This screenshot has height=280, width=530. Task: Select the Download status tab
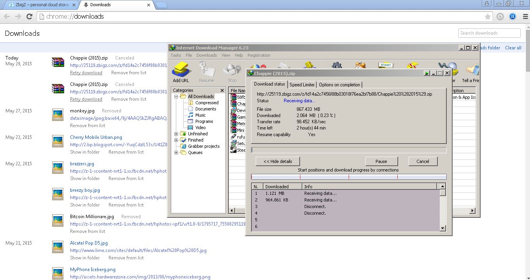pyautogui.click(x=270, y=84)
